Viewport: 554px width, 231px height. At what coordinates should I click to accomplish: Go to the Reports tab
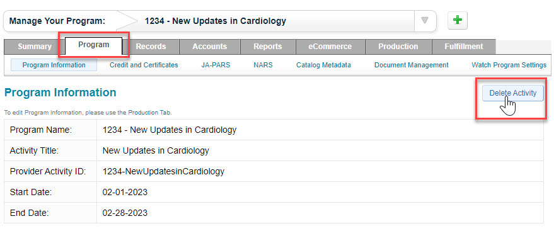(267, 47)
